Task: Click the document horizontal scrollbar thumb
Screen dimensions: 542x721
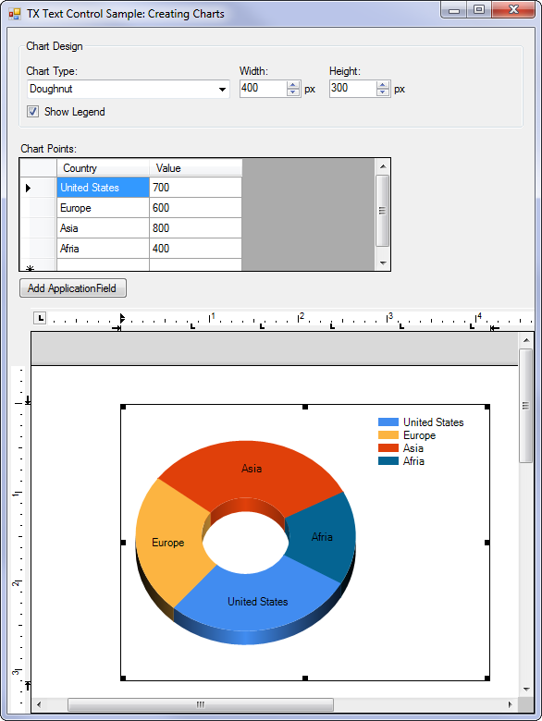Action: coord(201,704)
